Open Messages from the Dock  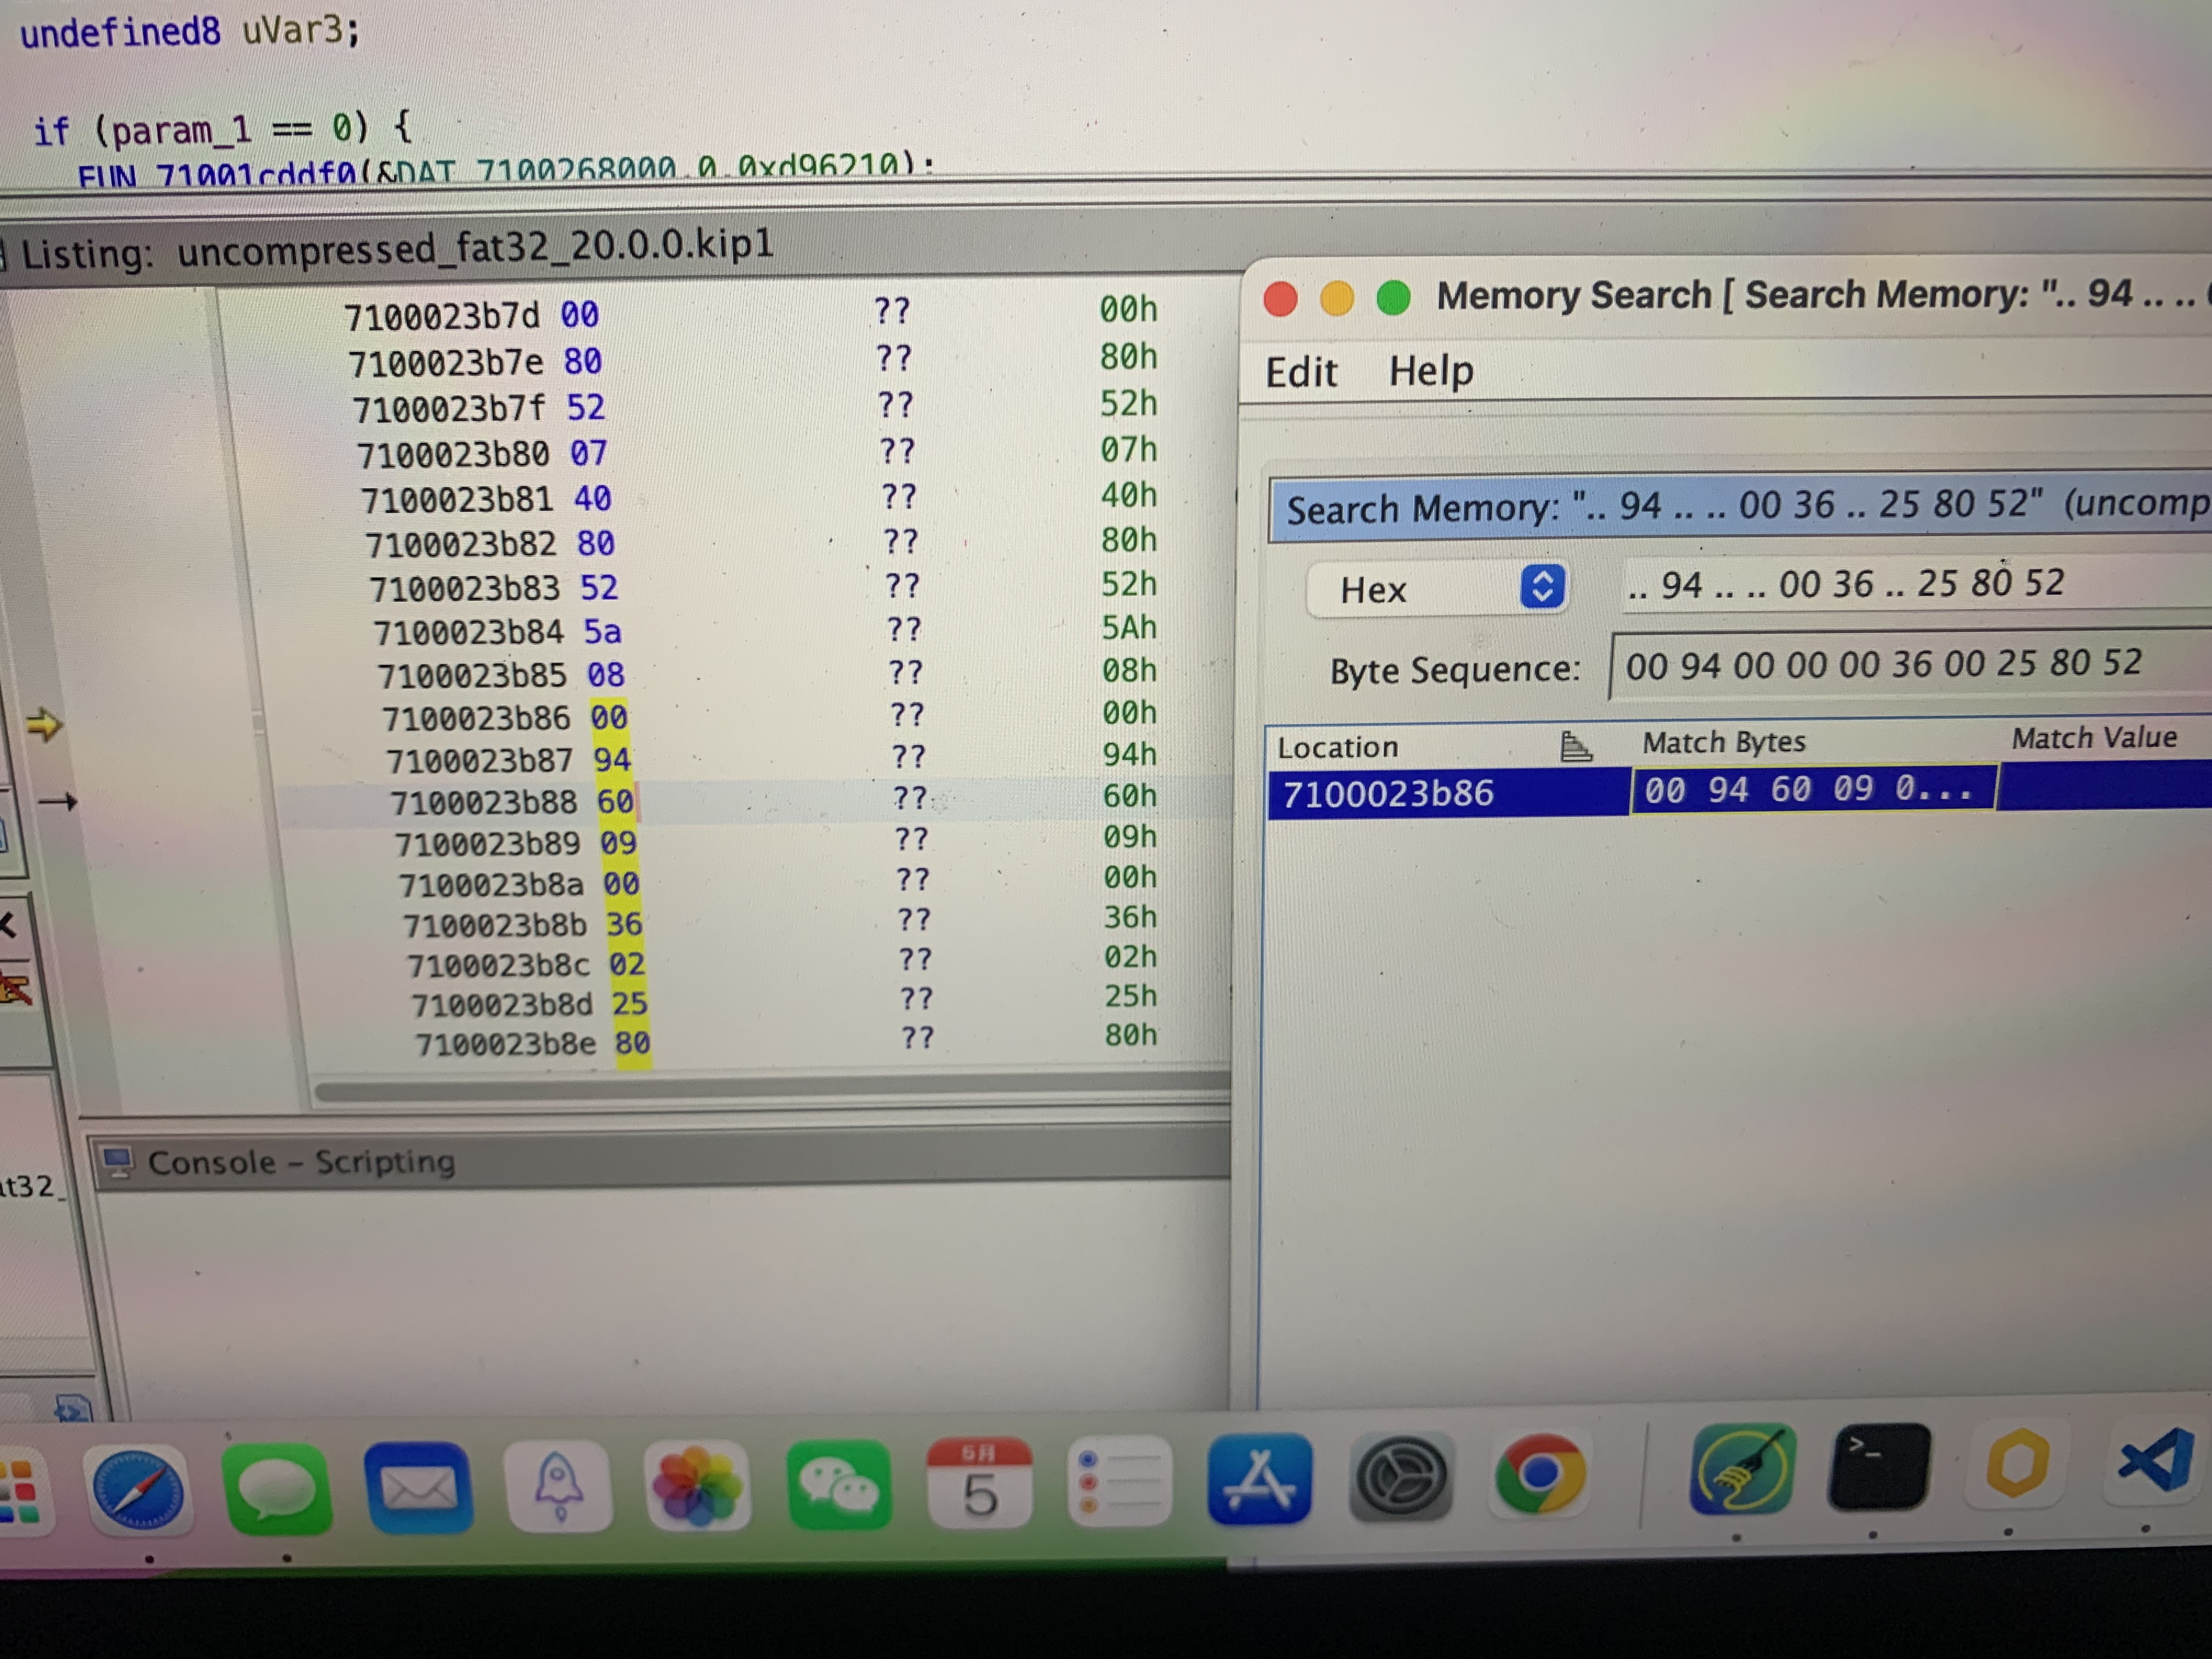(x=278, y=1489)
